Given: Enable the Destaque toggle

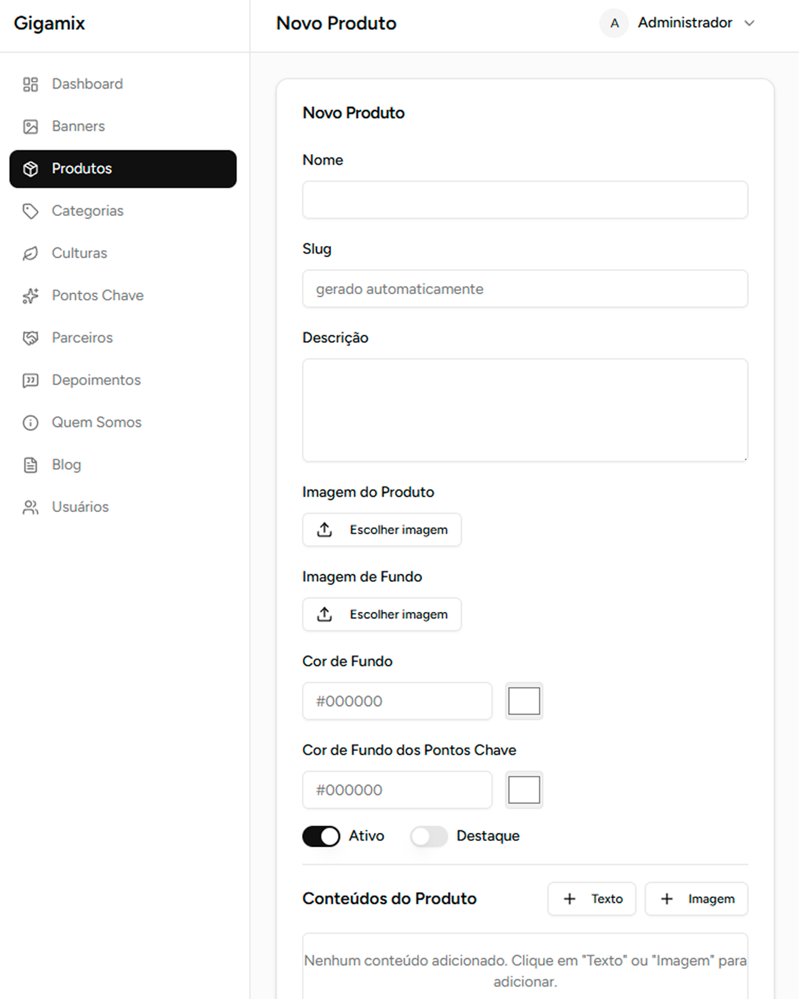Looking at the screenshot, I should click(x=428, y=835).
